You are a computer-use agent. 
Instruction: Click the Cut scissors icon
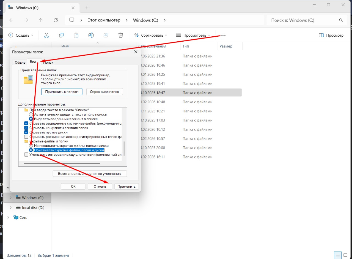point(46,35)
